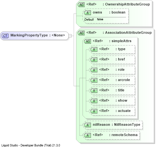Select the <Ref> : title attribute label
This screenshot has height=147, width=156.
pyautogui.click(x=112, y=90)
